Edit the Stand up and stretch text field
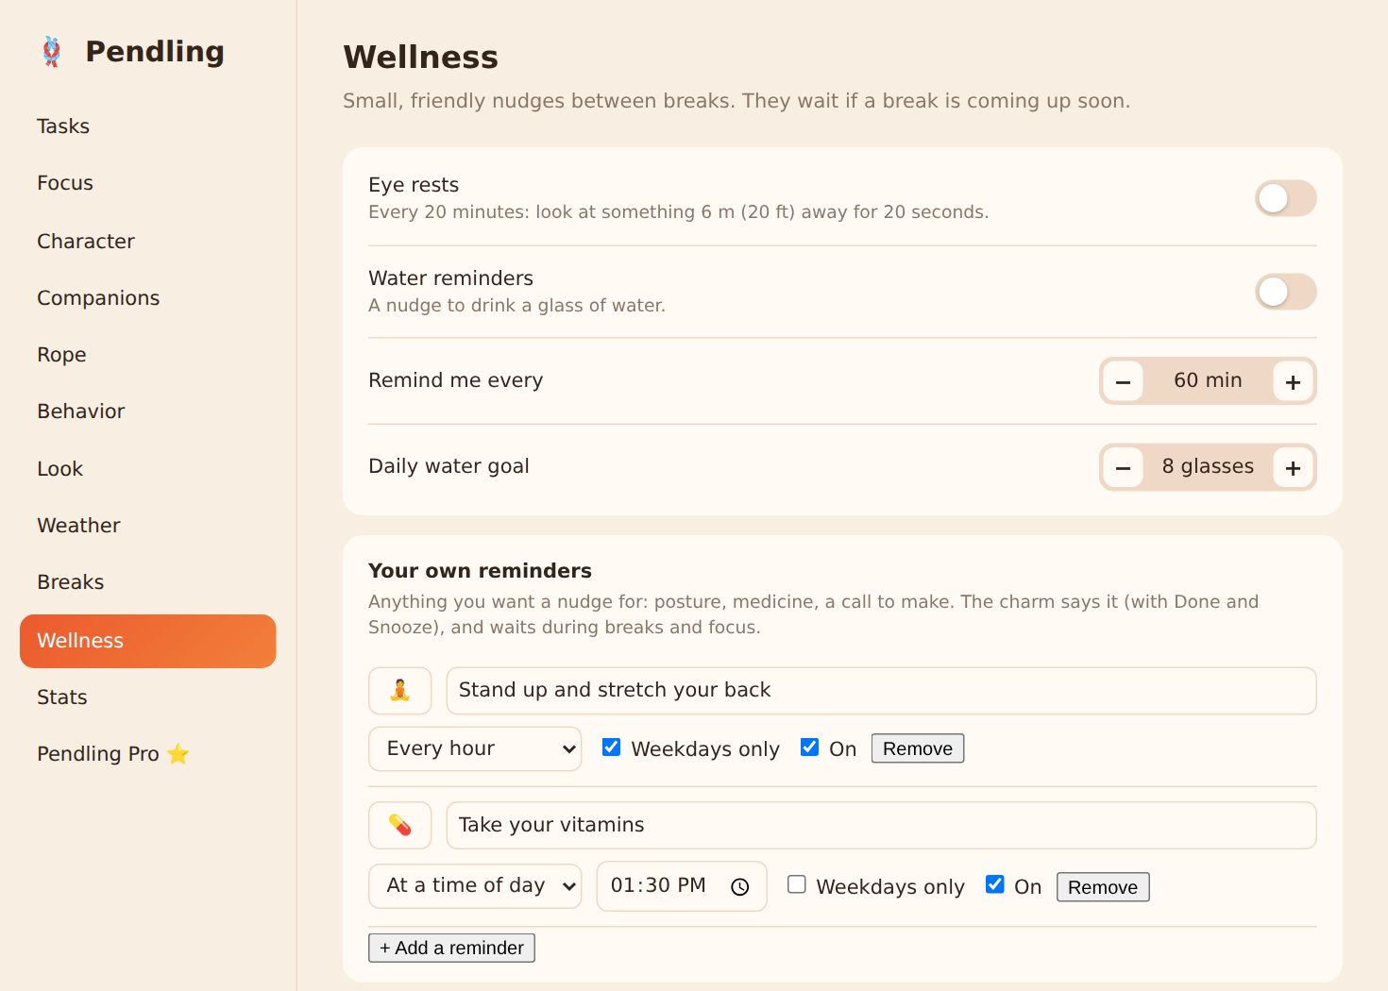The width and height of the screenshot is (1388, 991). click(x=881, y=691)
